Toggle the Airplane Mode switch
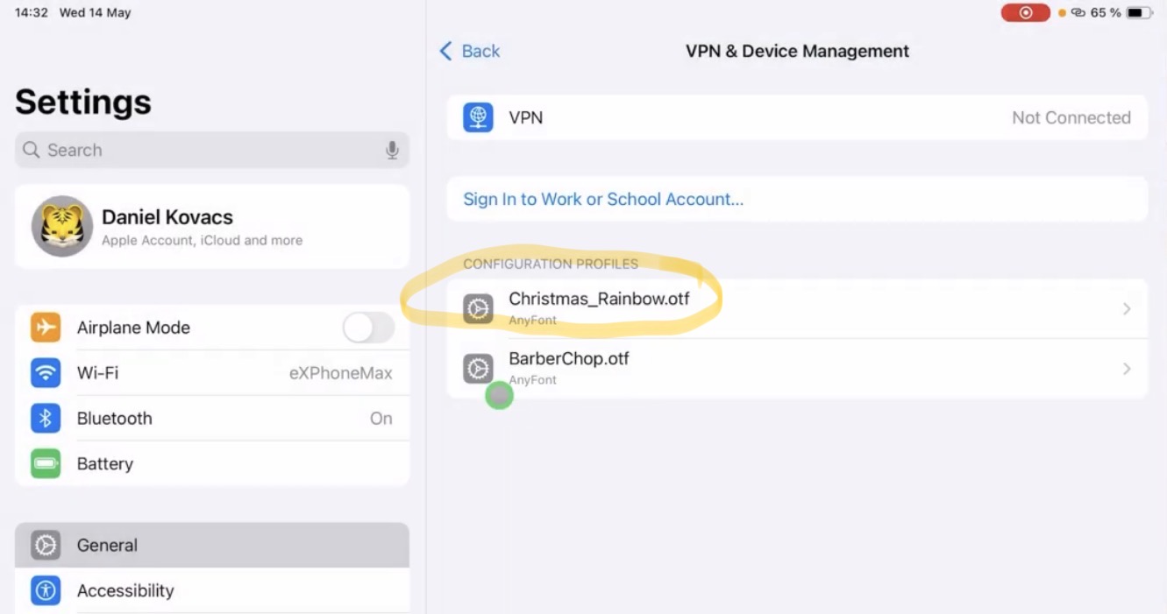This screenshot has width=1167, height=614. pos(368,328)
